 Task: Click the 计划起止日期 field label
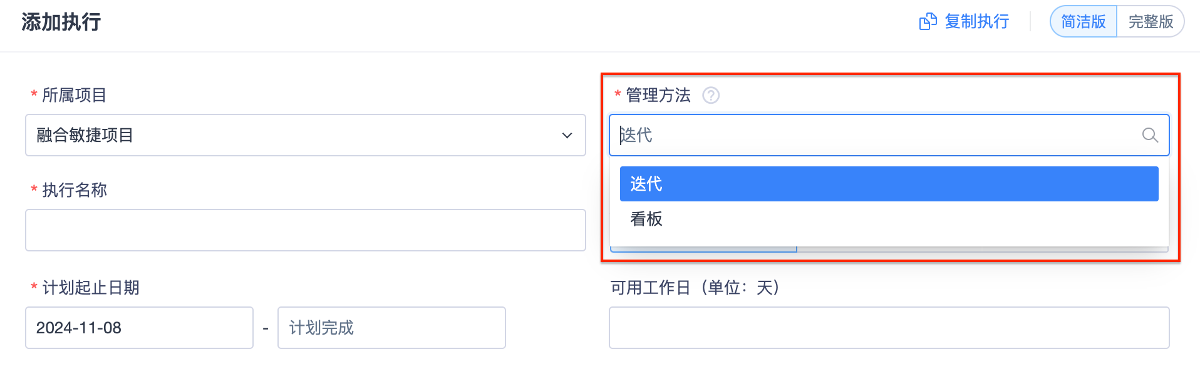(91, 288)
